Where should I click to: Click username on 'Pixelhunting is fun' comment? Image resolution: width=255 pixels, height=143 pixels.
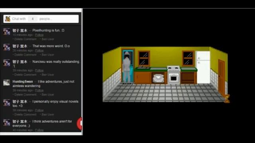pyautogui.click(x=20, y=31)
